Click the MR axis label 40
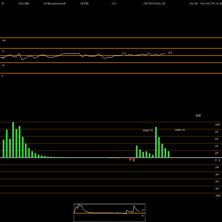Screen dimensions: 222x222 pos(217,146)
